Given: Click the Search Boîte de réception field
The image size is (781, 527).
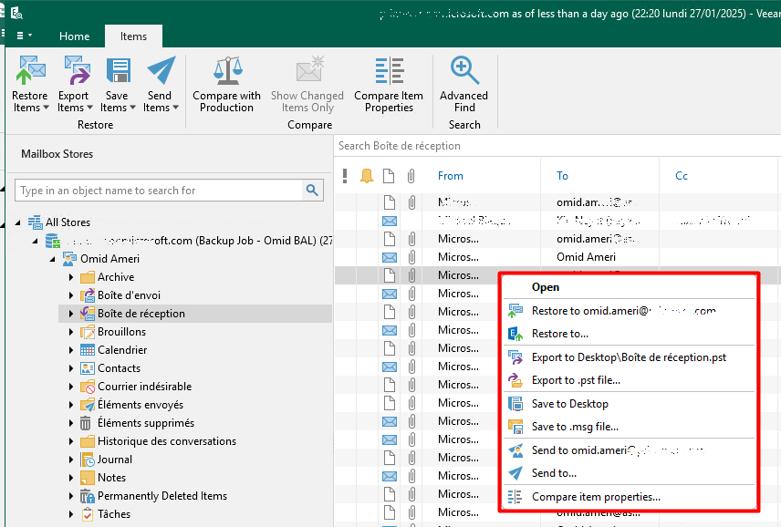Looking at the screenshot, I should pyautogui.click(x=557, y=146).
